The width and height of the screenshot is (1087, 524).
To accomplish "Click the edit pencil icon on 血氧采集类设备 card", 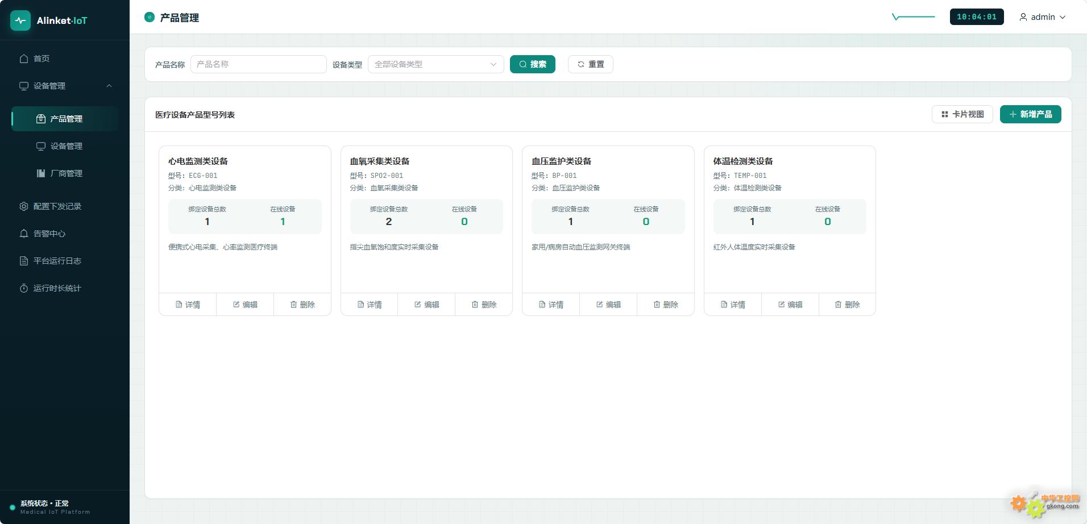I will pyautogui.click(x=418, y=305).
